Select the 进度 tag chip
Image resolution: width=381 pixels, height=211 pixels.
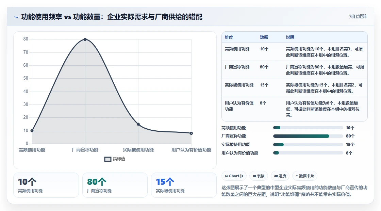click(280, 176)
